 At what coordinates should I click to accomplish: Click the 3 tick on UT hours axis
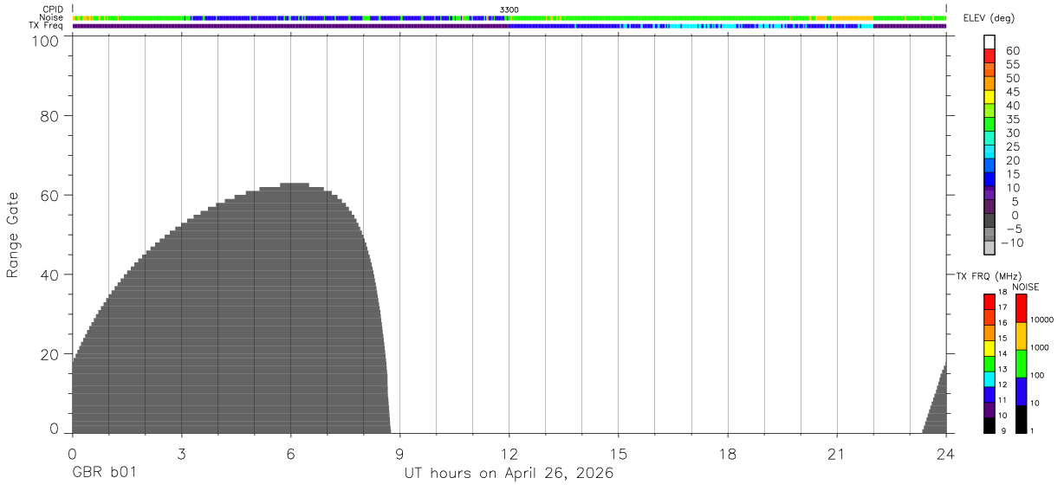point(181,454)
